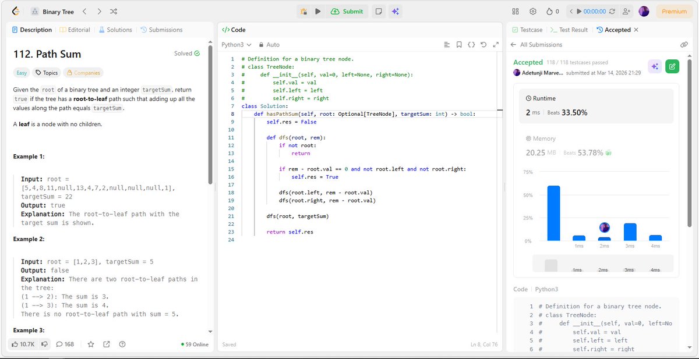699x359 pixels.
Task: Switch to the Solutions tab
Action: 115,30
